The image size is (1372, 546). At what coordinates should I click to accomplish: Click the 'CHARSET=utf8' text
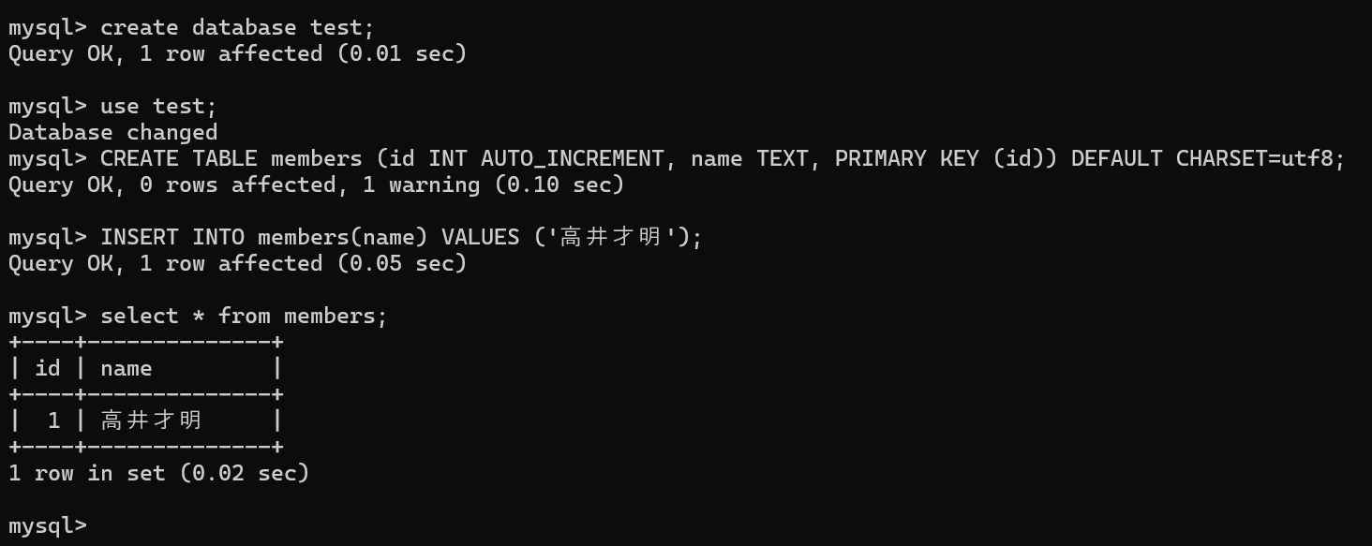click(x=1254, y=158)
